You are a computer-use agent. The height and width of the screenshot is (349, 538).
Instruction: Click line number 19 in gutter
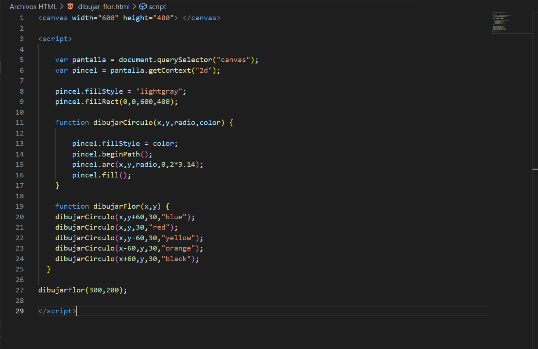(x=19, y=206)
